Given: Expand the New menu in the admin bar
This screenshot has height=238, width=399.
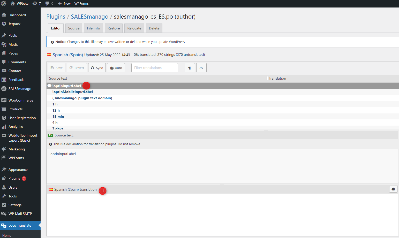Looking at the screenshot, I should (x=64, y=3).
